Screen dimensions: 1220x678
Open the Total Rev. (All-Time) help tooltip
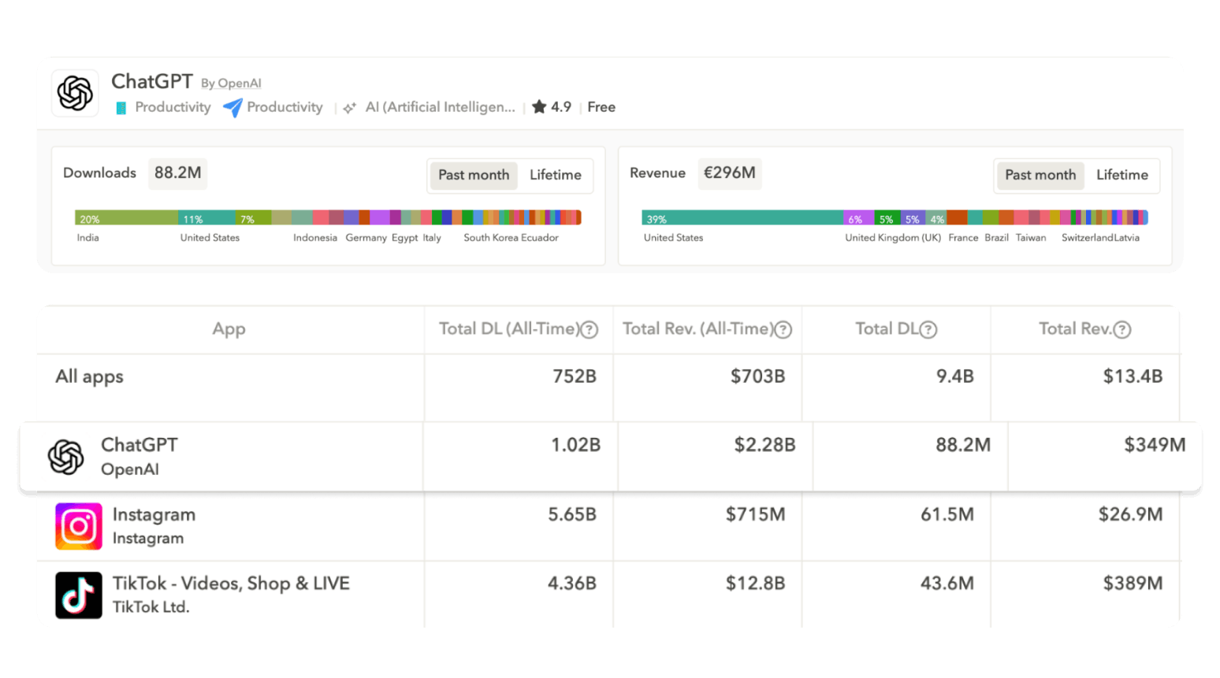[783, 330]
